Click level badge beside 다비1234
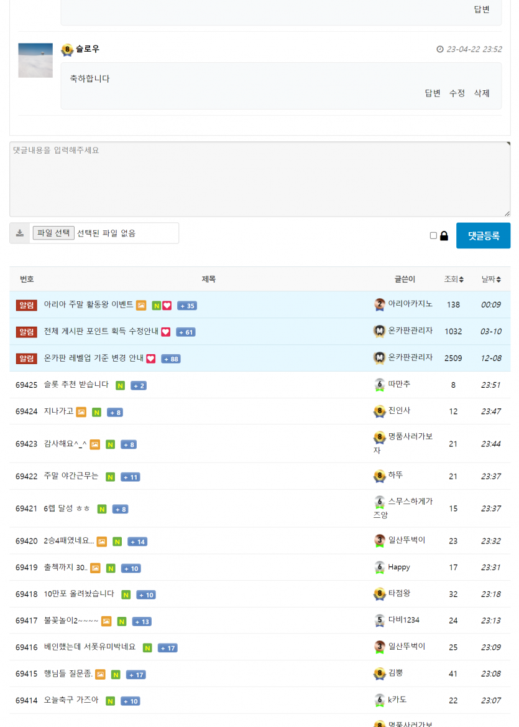Screen dimensions: 519x727 (x=380, y=621)
